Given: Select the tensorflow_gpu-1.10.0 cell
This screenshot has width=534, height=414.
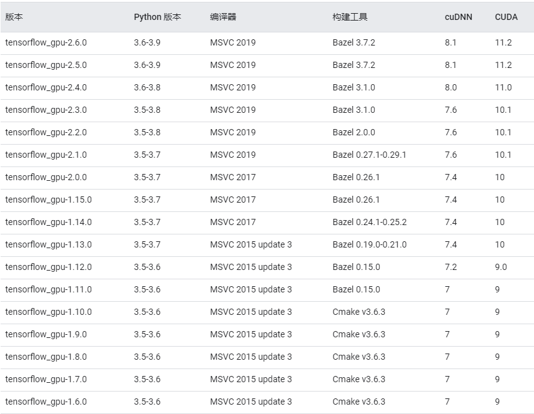Looking at the screenshot, I should (x=48, y=312).
